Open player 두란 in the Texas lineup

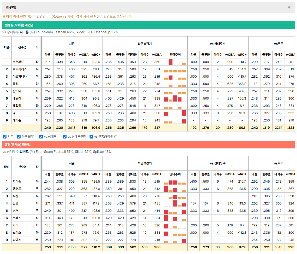[15, 196]
